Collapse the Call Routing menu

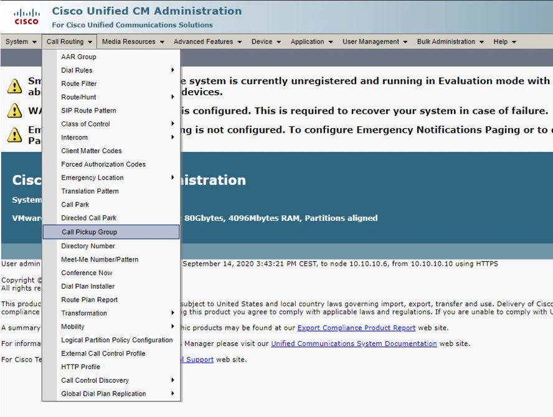[69, 42]
